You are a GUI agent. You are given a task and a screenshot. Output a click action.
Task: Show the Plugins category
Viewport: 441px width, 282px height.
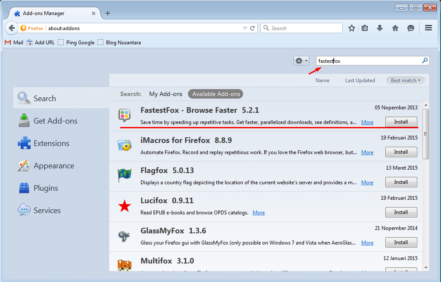pos(61,188)
